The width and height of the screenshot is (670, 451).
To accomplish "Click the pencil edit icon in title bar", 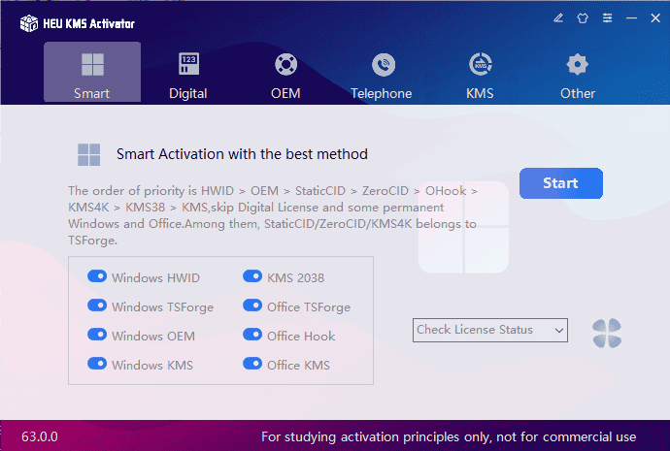I will coord(558,17).
